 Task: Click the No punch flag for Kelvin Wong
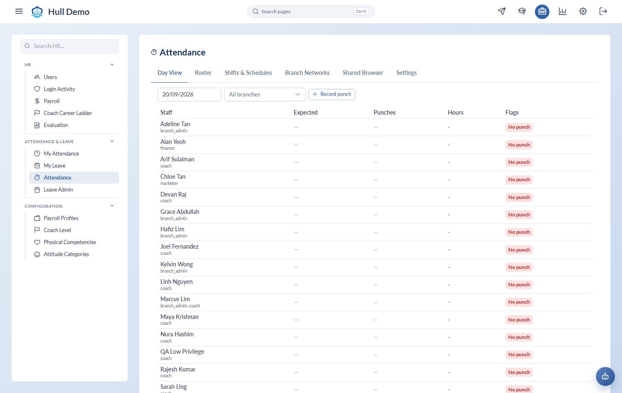click(519, 267)
